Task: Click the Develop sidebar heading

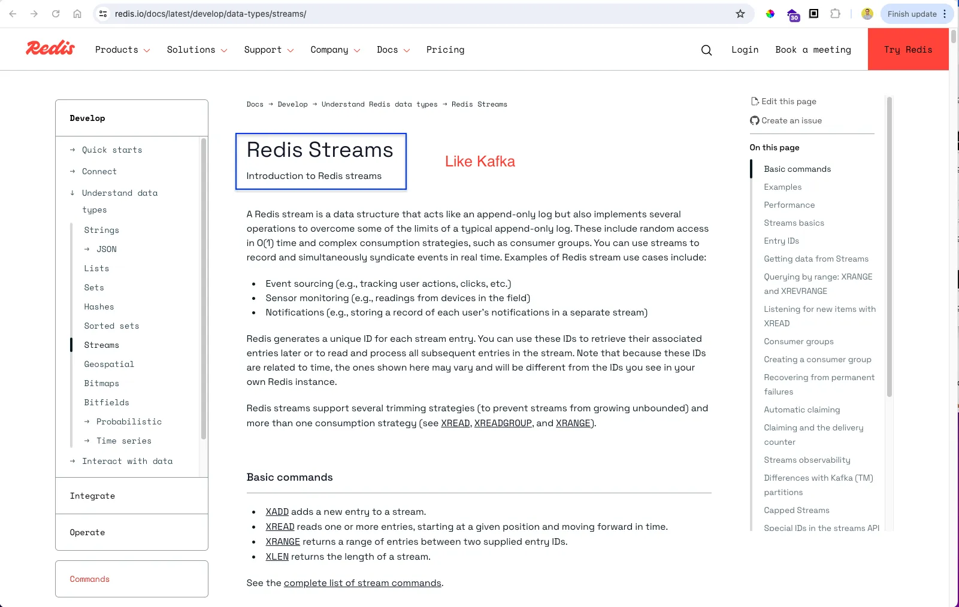Action: tap(87, 118)
